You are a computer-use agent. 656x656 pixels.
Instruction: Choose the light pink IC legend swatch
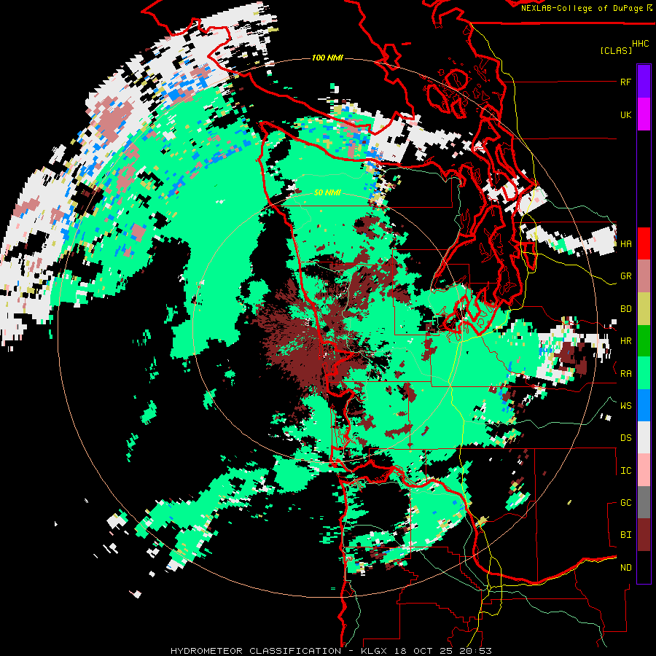(x=644, y=470)
